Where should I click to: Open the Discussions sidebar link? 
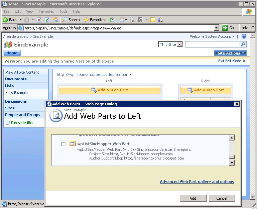click(x=16, y=101)
